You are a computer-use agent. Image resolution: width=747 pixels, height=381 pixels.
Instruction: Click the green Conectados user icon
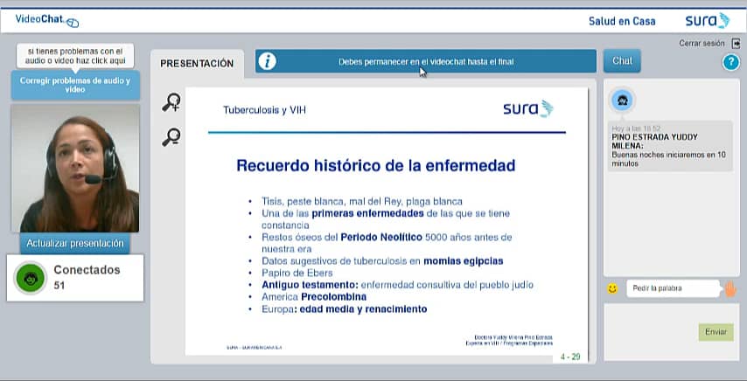(x=31, y=278)
